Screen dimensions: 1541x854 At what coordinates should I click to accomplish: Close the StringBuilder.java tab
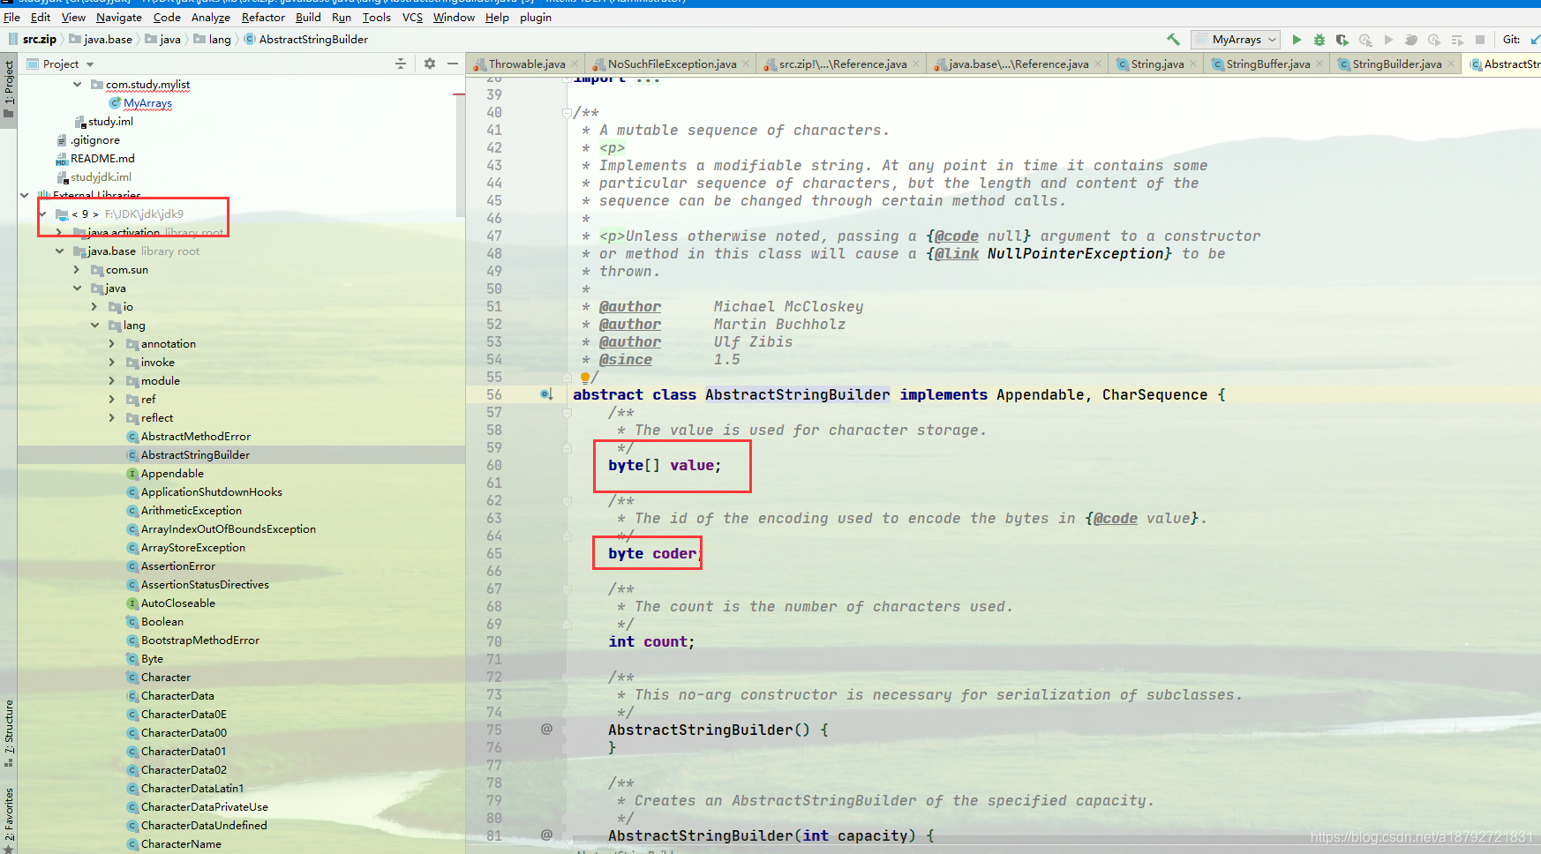coord(1451,64)
